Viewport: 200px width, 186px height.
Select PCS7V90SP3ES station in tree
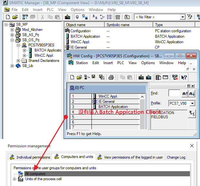[x=41, y=45]
